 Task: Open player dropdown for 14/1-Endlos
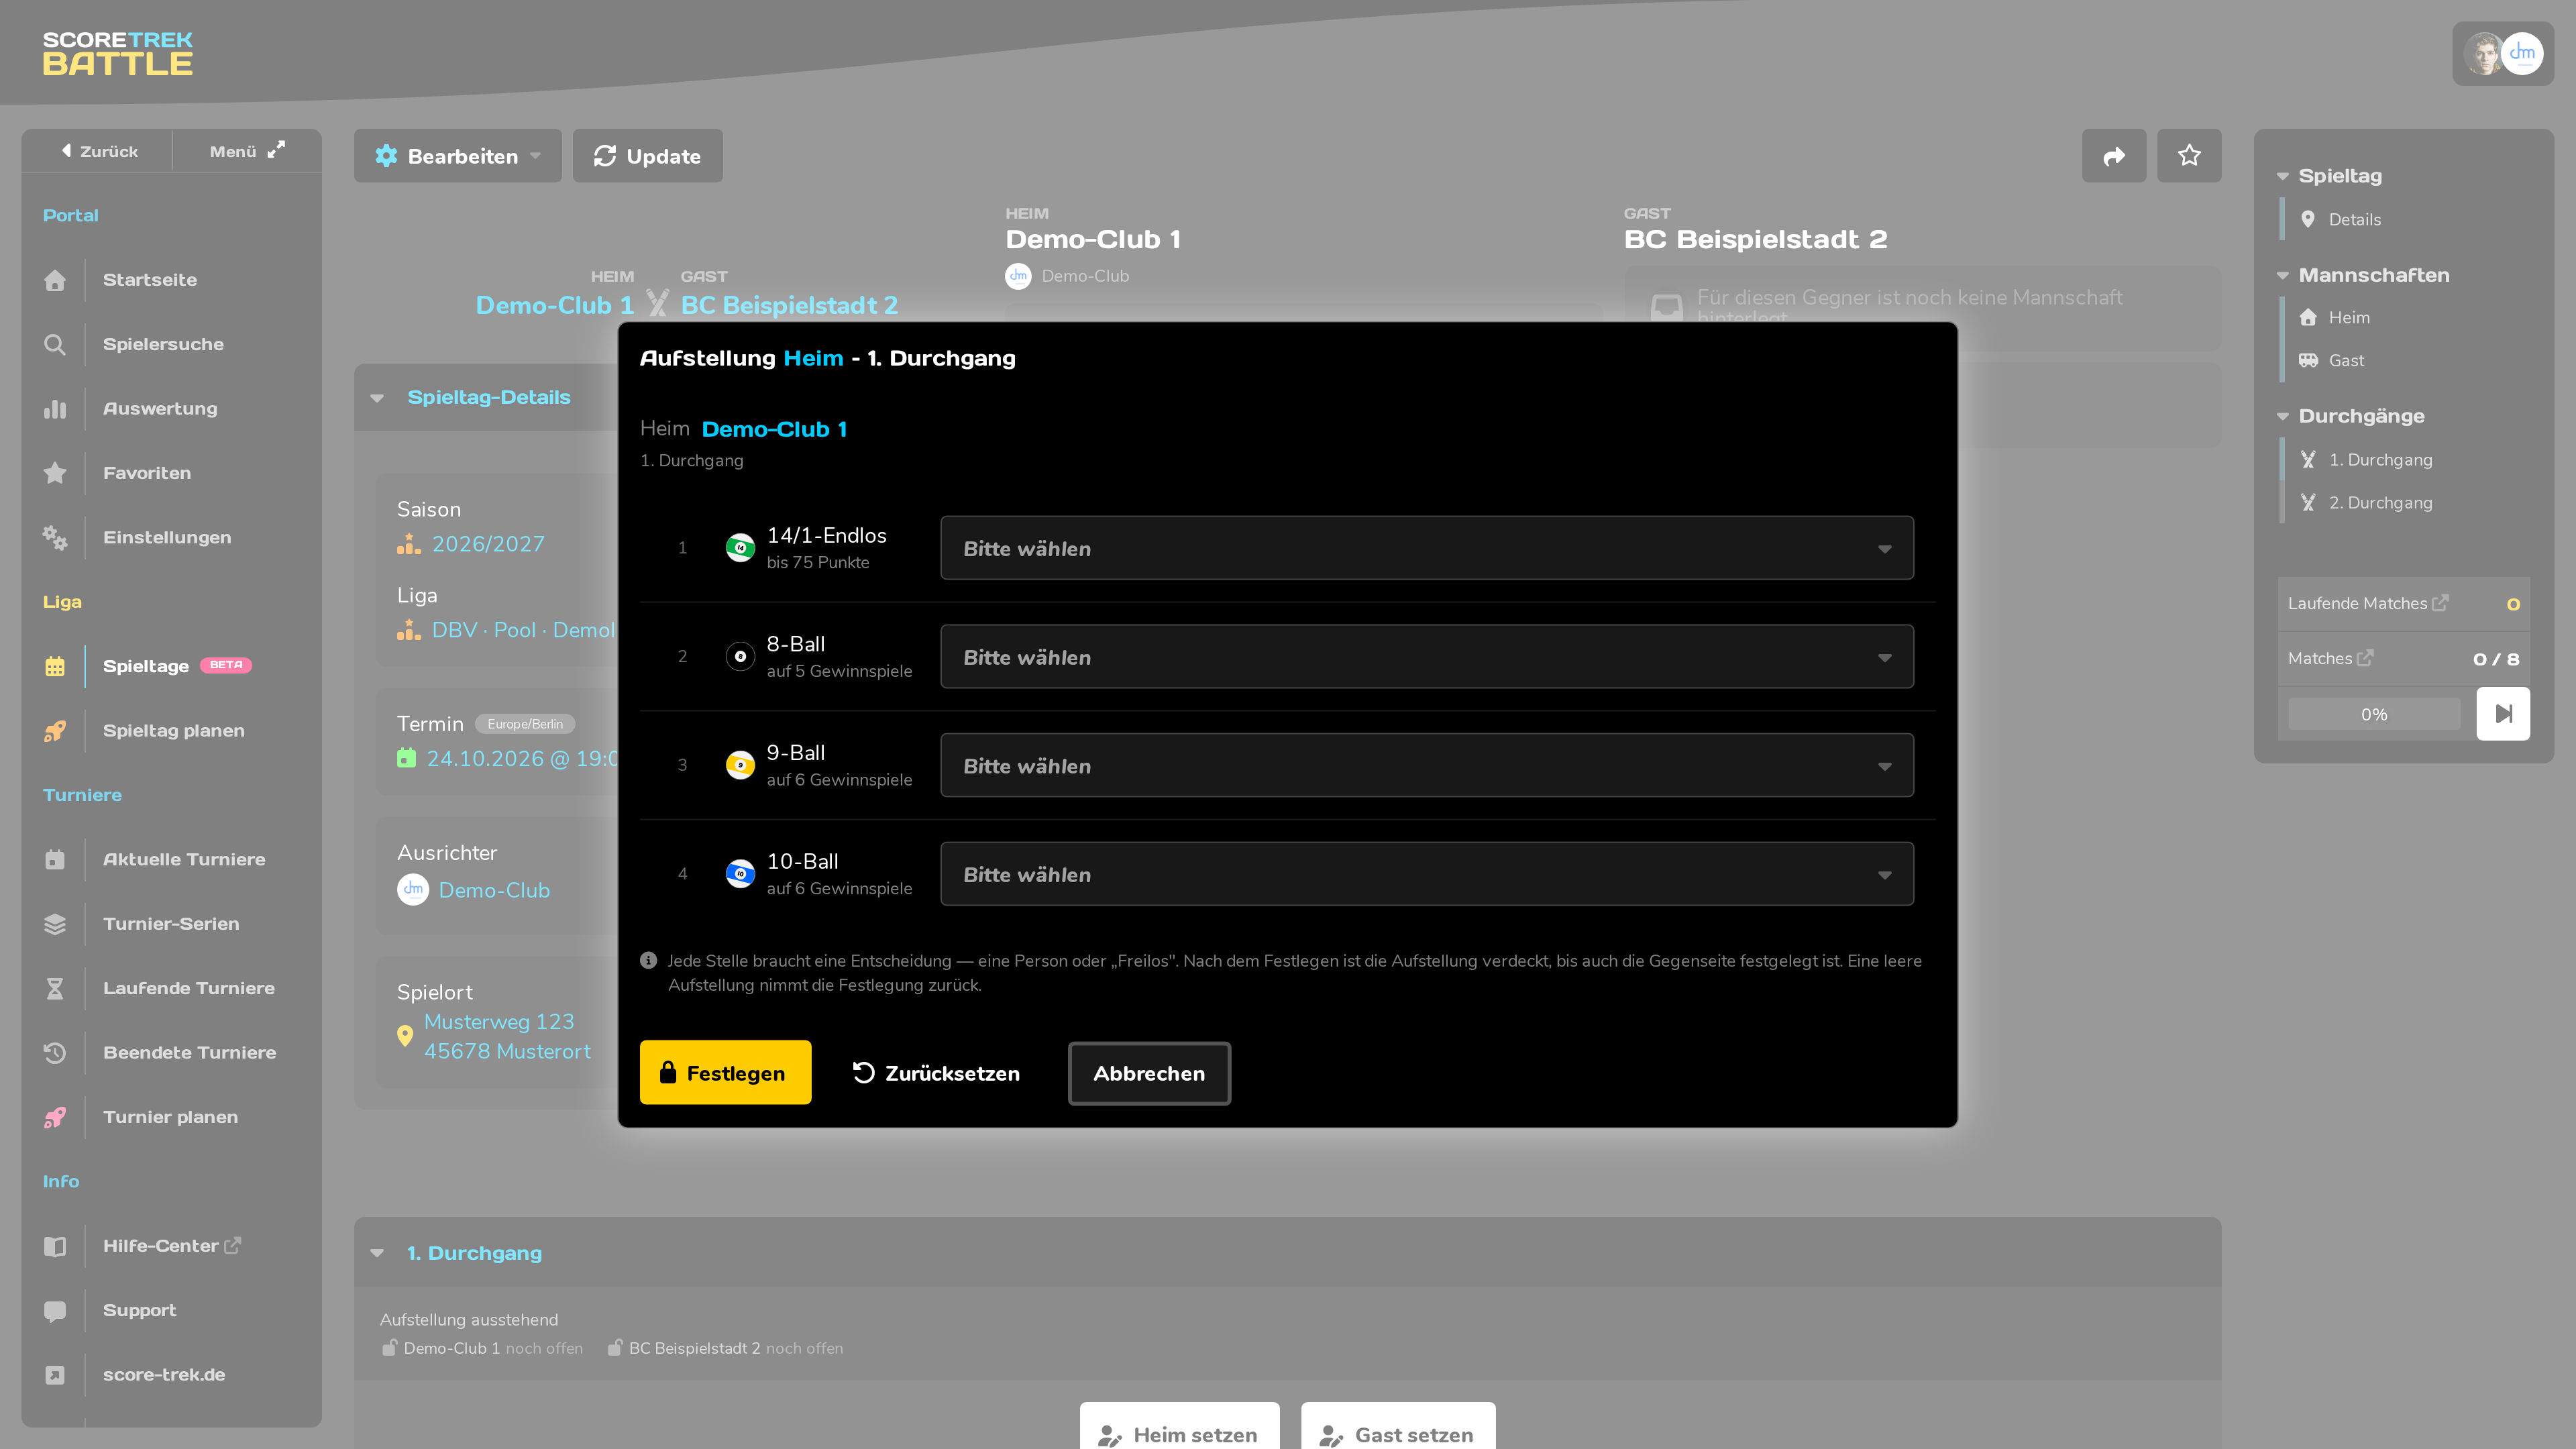[x=1427, y=548]
